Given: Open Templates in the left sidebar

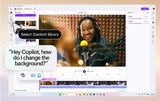Looking at the screenshot, I should point(11,26).
